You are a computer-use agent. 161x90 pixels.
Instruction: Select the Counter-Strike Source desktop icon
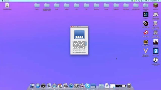pos(156,60)
